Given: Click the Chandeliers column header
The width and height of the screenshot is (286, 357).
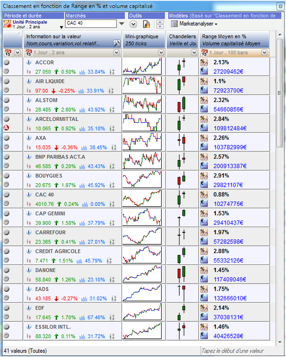Looking at the screenshot, I should tap(183, 40).
